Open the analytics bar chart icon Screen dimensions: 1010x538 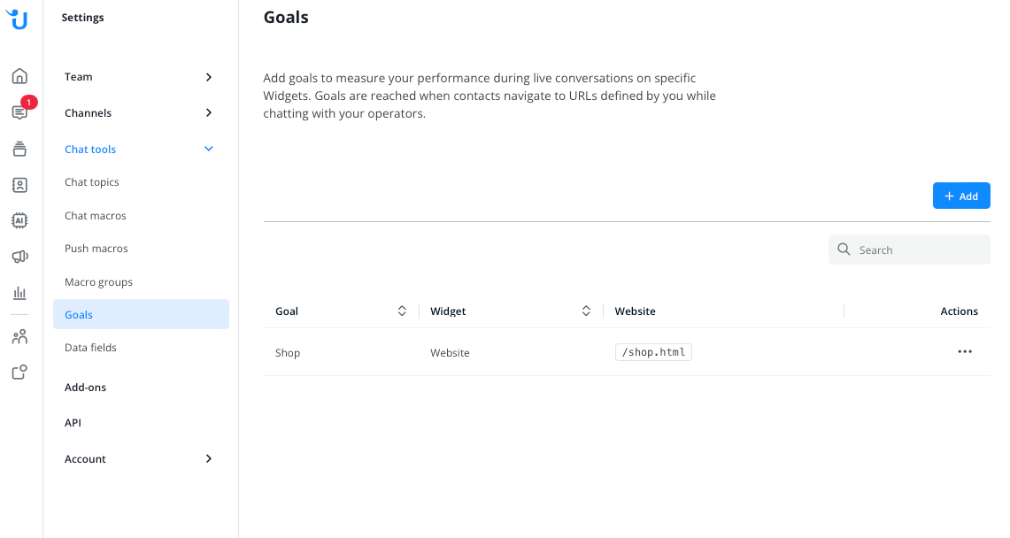(x=19, y=293)
